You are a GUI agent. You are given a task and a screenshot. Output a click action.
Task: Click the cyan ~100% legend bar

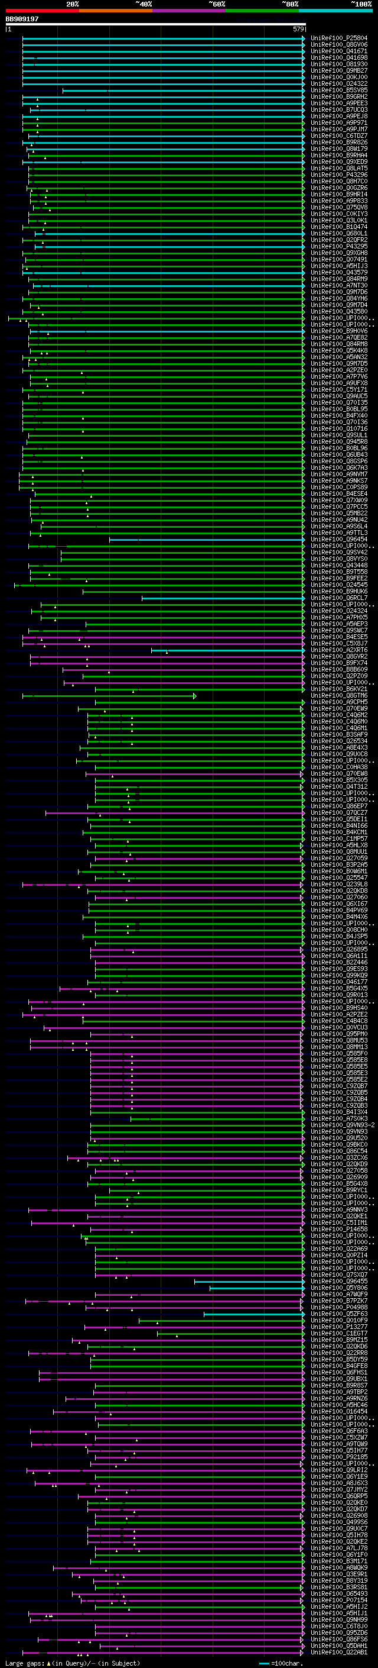tap(335, 11)
